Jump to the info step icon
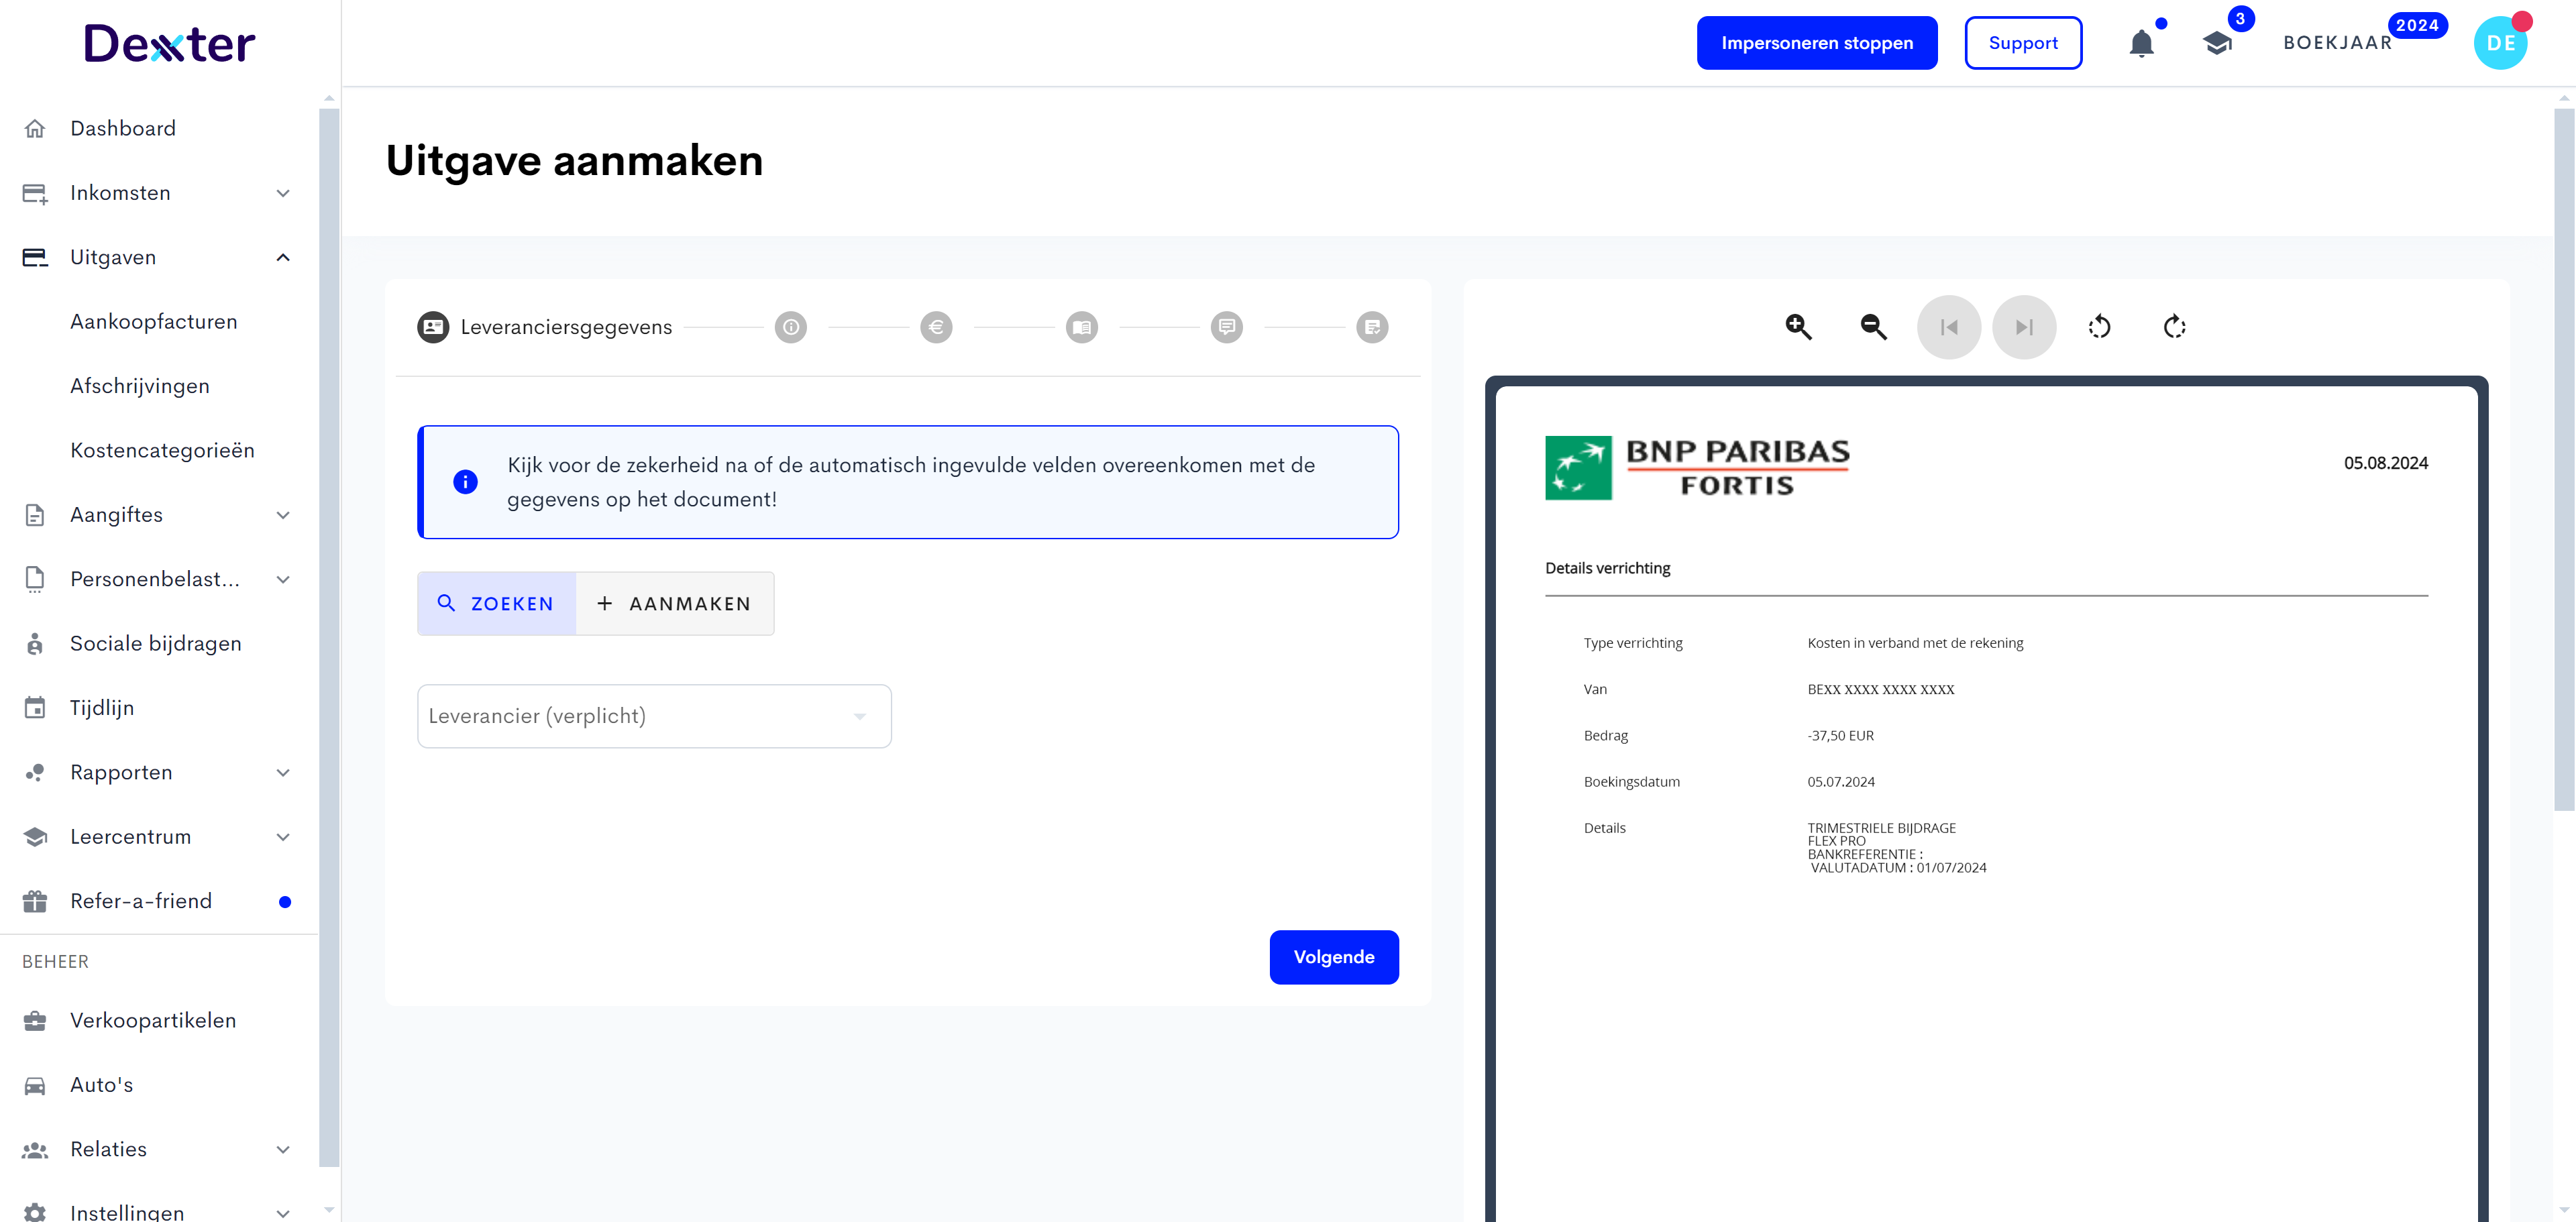This screenshot has height=1222, width=2576. point(790,327)
